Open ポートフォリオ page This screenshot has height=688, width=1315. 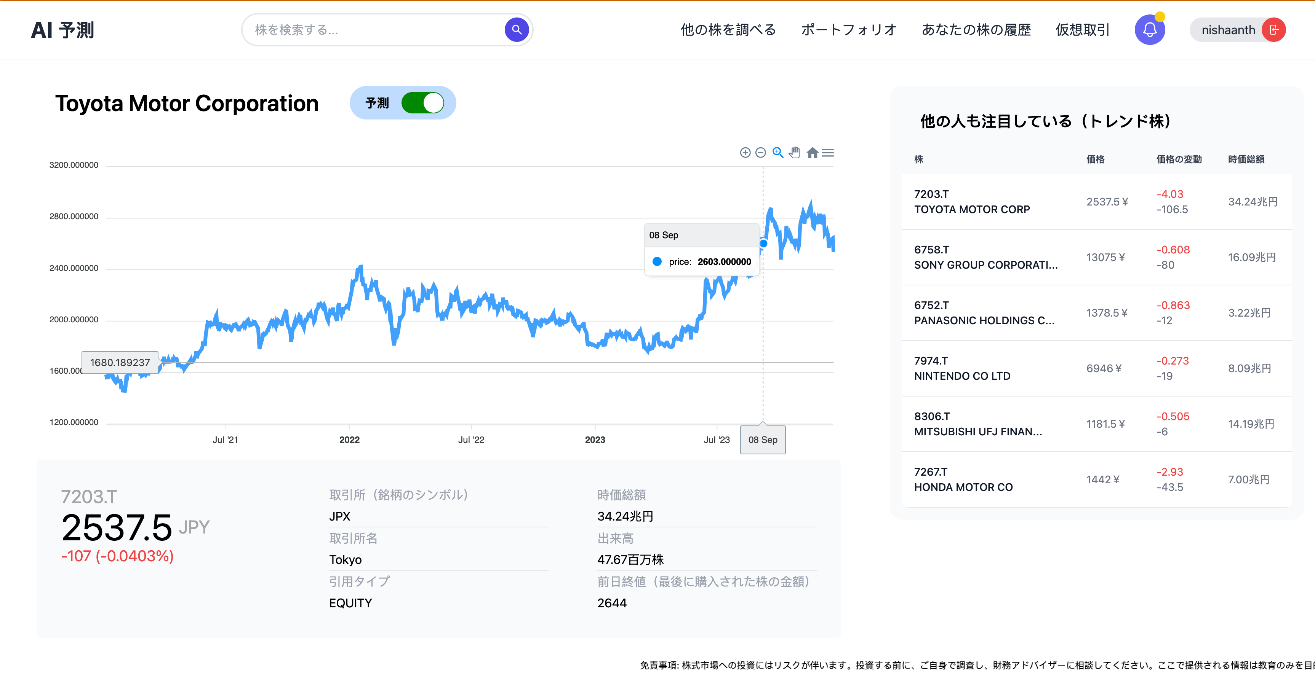(848, 30)
